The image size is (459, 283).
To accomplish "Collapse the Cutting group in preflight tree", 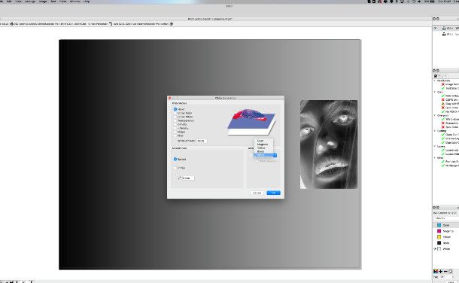I will click(x=435, y=131).
